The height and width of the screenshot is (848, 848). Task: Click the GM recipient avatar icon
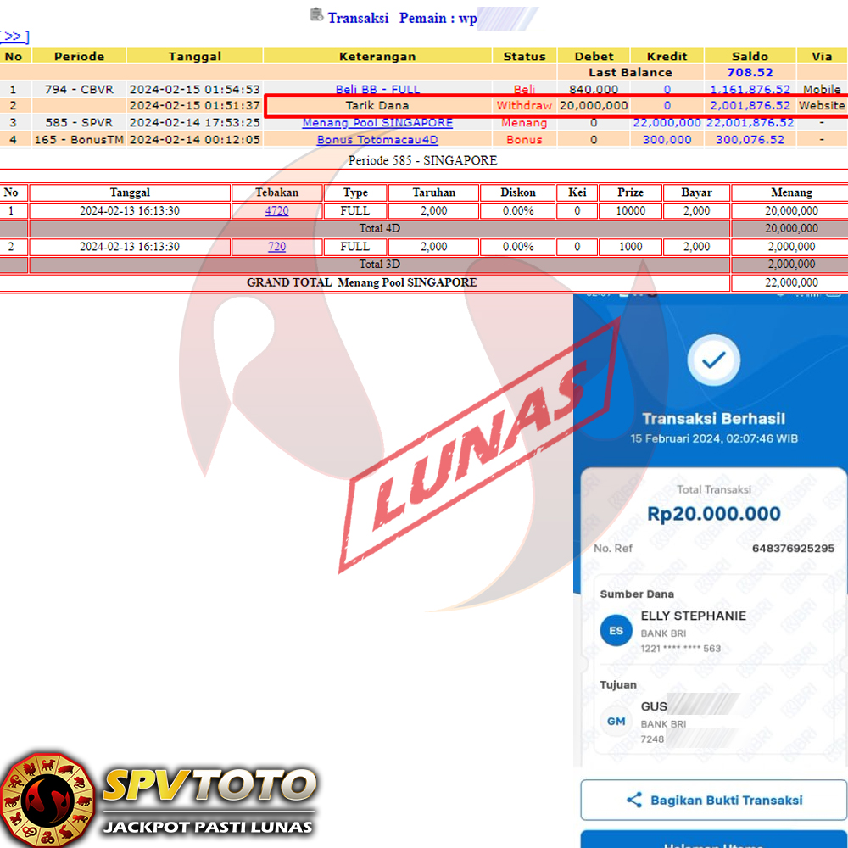pyautogui.click(x=616, y=722)
